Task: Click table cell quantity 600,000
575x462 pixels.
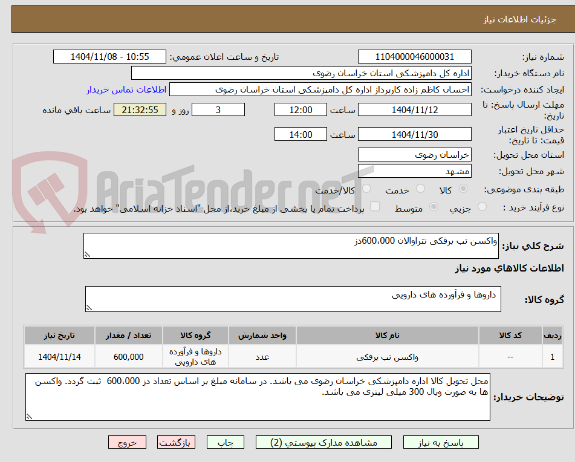Action: click(128, 357)
